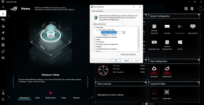Click Cancel in Power Options
The width and height of the screenshot is (204, 105).
pyautogui.click(x=126, y=61)
